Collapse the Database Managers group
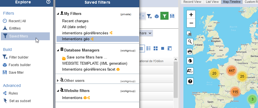Image resolution: width=258 pixels, height=108 pixels. click(x=58, y=50)
